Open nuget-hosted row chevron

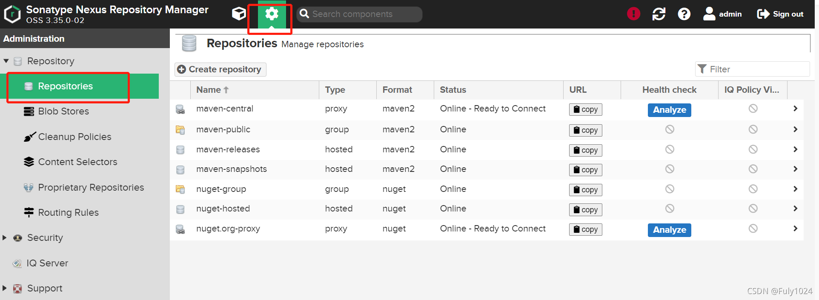pos(795,209)
